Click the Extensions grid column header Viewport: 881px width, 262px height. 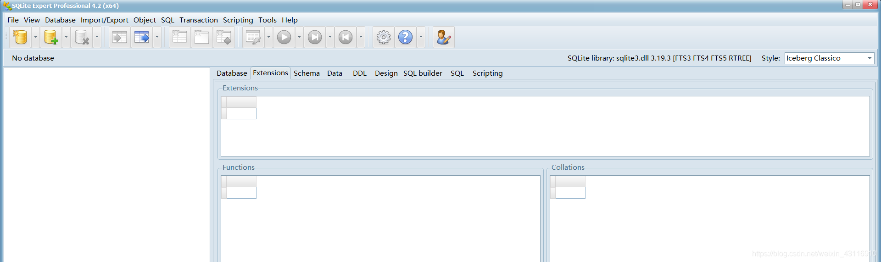click(x=241, y=102)
